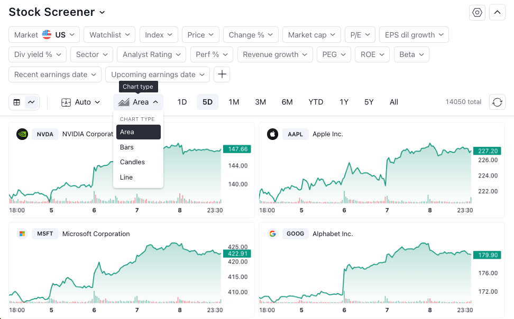Open the Market US dropdown filter

coord(44,35)
